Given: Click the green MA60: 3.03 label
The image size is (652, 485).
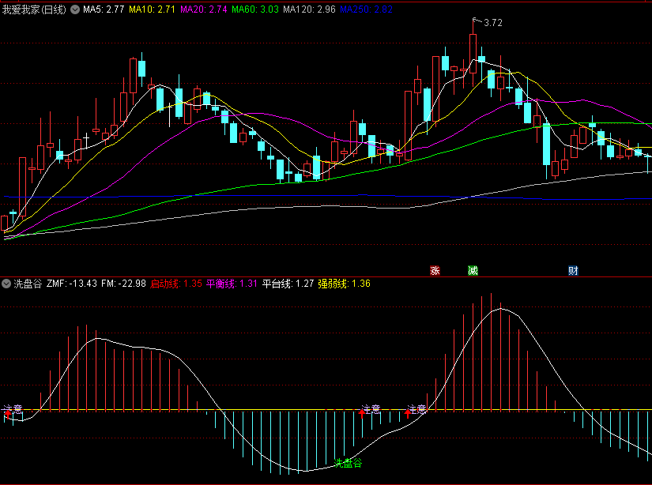Looking at the screenshot, I should coord(255,9).
